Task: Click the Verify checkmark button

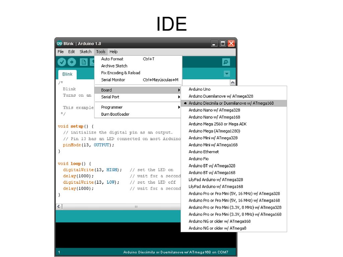Action: click(x=62, y=62)
